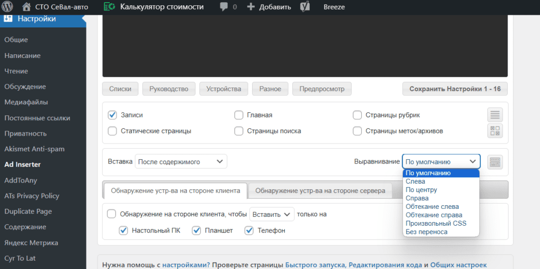The image size is (540, 269).
Task: Enable the Страницы поиска checkbox
Action: 239,131
